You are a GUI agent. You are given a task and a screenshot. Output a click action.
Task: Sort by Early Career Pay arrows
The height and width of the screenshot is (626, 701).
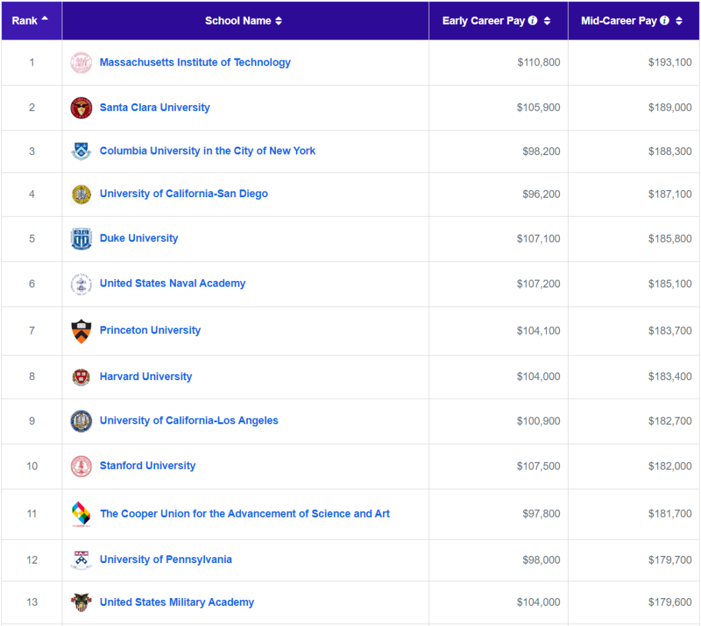547,21
